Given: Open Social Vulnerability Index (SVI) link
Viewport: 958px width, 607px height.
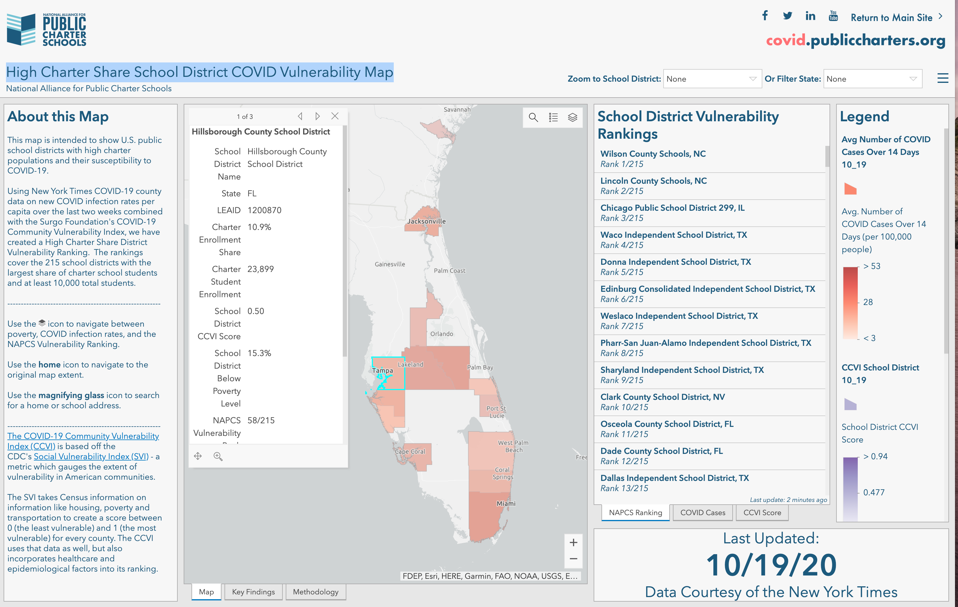Looking at the screenshot, I should pyautogui.click(x=91, y=457).
